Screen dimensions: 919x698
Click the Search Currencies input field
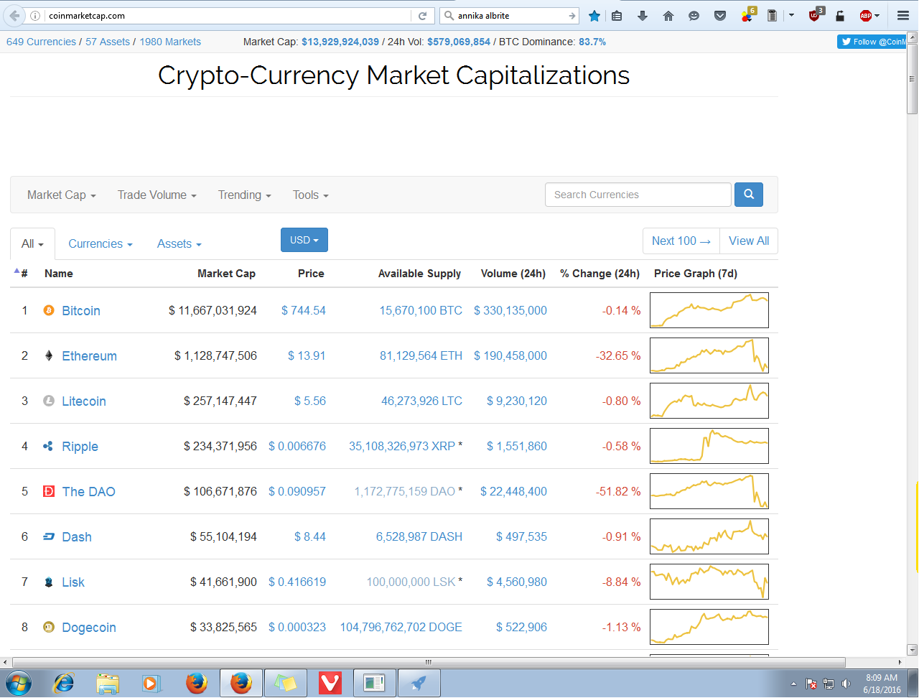pos(638,195)
